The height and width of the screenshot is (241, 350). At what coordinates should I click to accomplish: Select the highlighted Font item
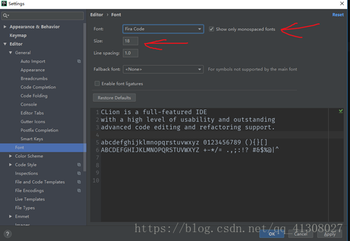tap(43, 147)
